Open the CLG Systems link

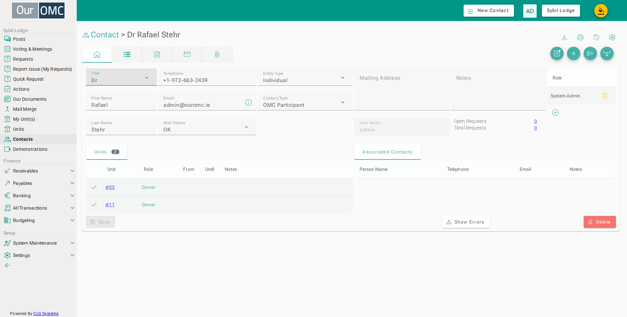coord(46,313)
